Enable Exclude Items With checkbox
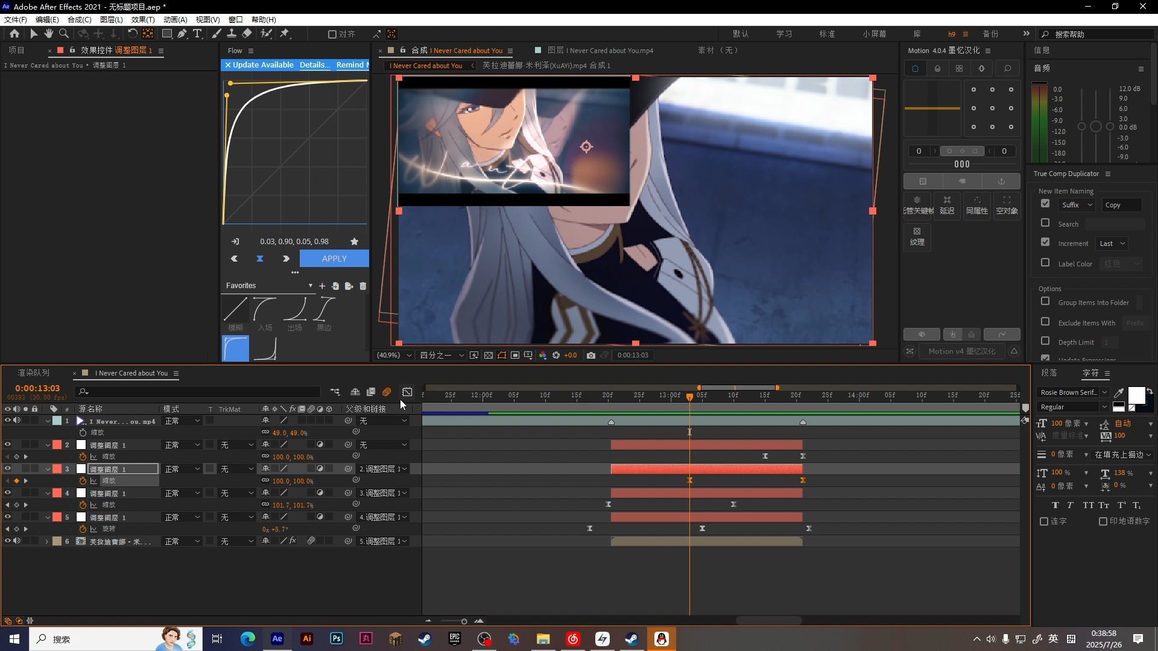Viewport: 1158px width, 651px height. coord(1045,322)
